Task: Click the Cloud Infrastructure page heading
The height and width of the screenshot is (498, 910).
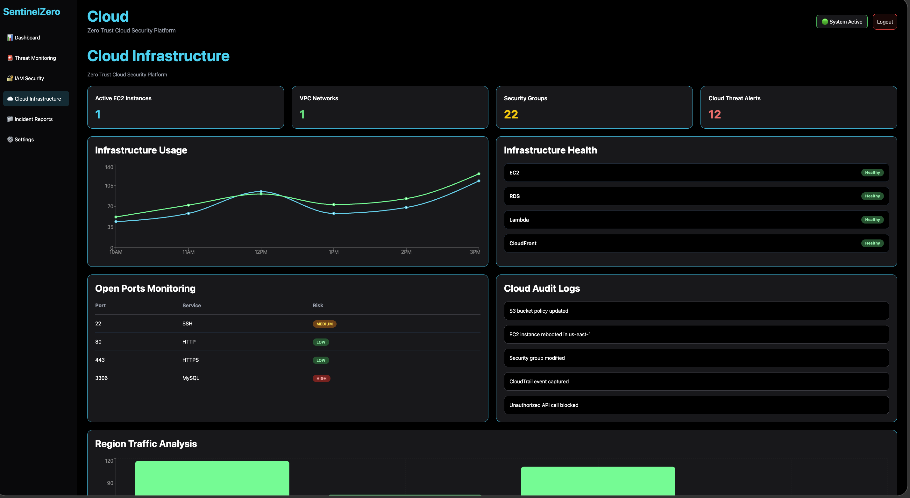Action: pos(158,56)
